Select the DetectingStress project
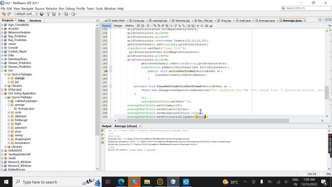The width and height of the screenshot is (332, 187). pyautogui.click(x=18, y=59)
